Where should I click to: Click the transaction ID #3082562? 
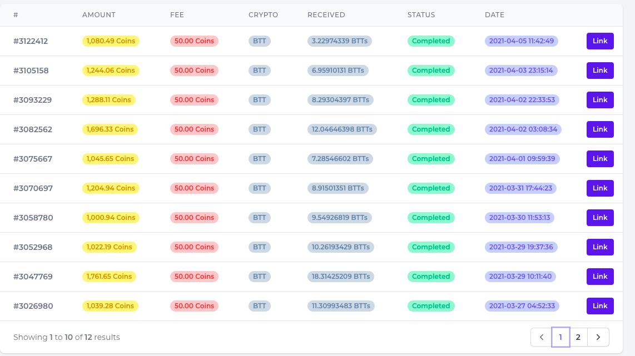(x=33, y=129)
